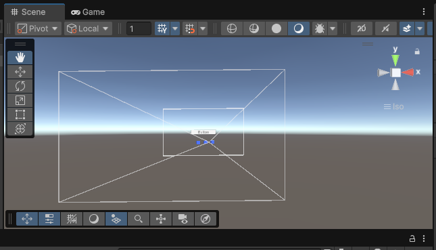Screen dimensions: 436x250
Task: Select the Move tool in tools overlay
Action: [20, 72]
